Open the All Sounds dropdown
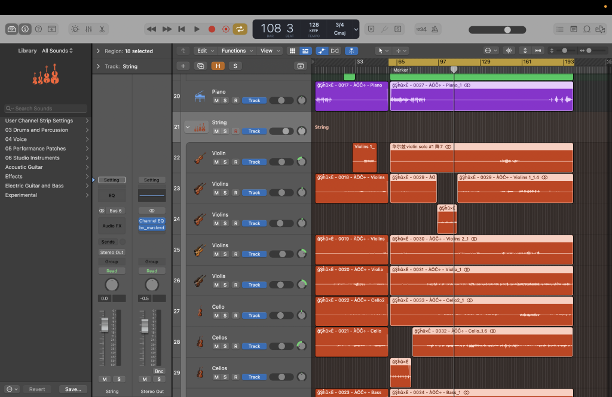Screen dimensions: 612x397 57,51
